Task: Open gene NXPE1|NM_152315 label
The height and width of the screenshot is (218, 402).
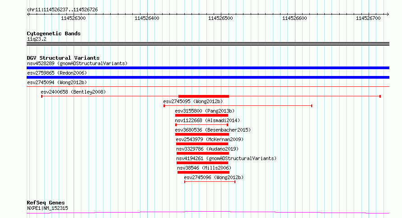Action: click(48, 208)
